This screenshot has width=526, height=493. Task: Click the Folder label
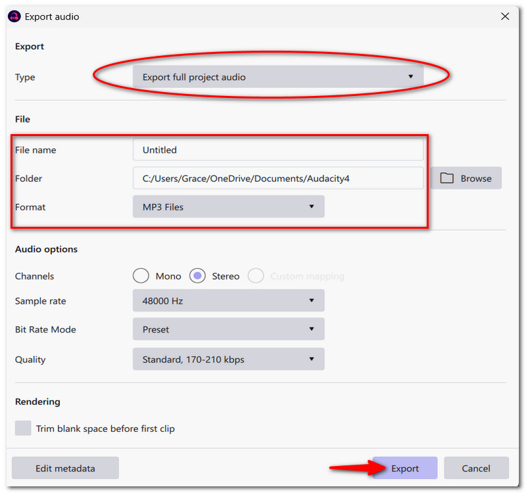pyautogui.click(x=28, y=178)
